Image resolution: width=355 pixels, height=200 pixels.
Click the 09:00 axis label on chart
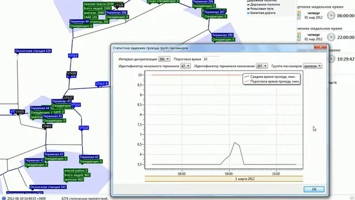pyautogui.click(x=229, y=174)
